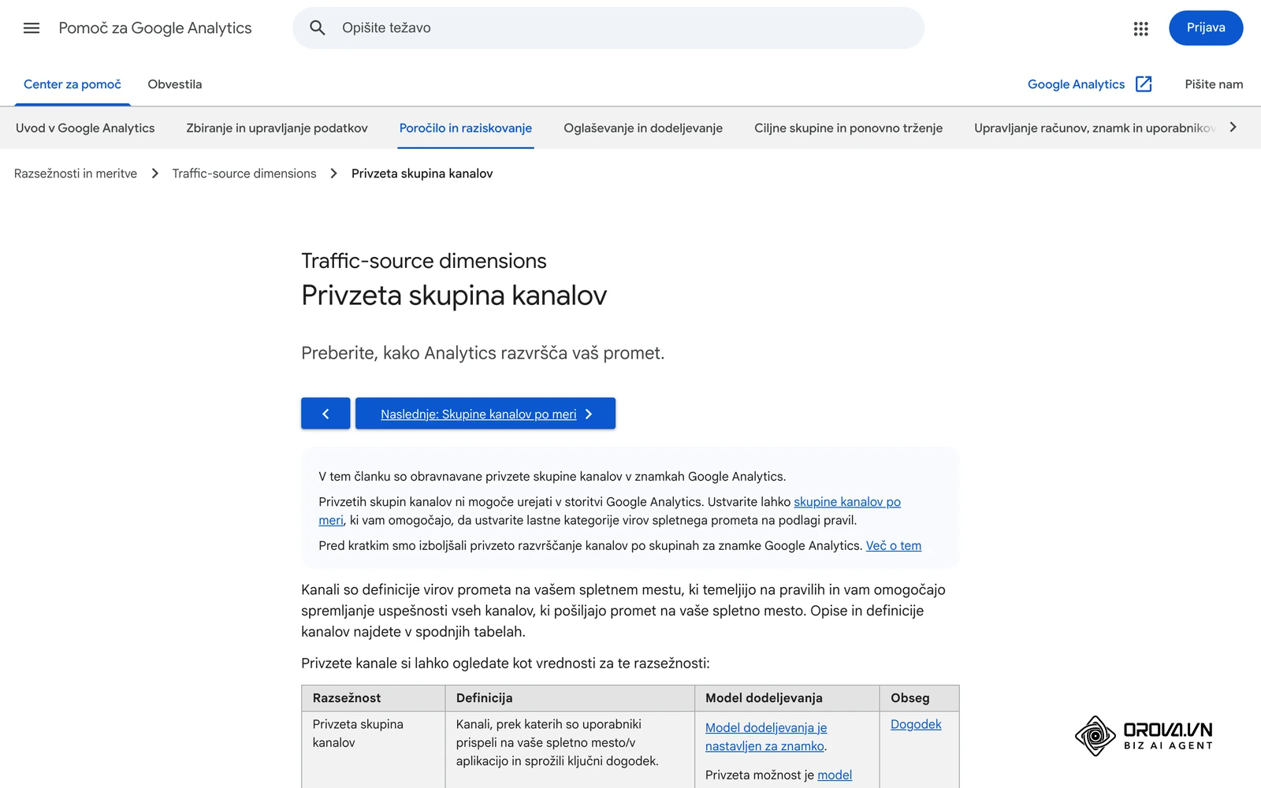Show more topic tabs with right chevron
This screenshot has width=1261, height=788.
pyautogui.click(x=1233, y=128)
